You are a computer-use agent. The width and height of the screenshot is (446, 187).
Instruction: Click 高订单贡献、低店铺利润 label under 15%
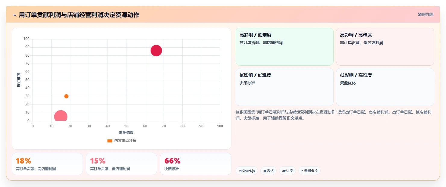pos(110,169)
